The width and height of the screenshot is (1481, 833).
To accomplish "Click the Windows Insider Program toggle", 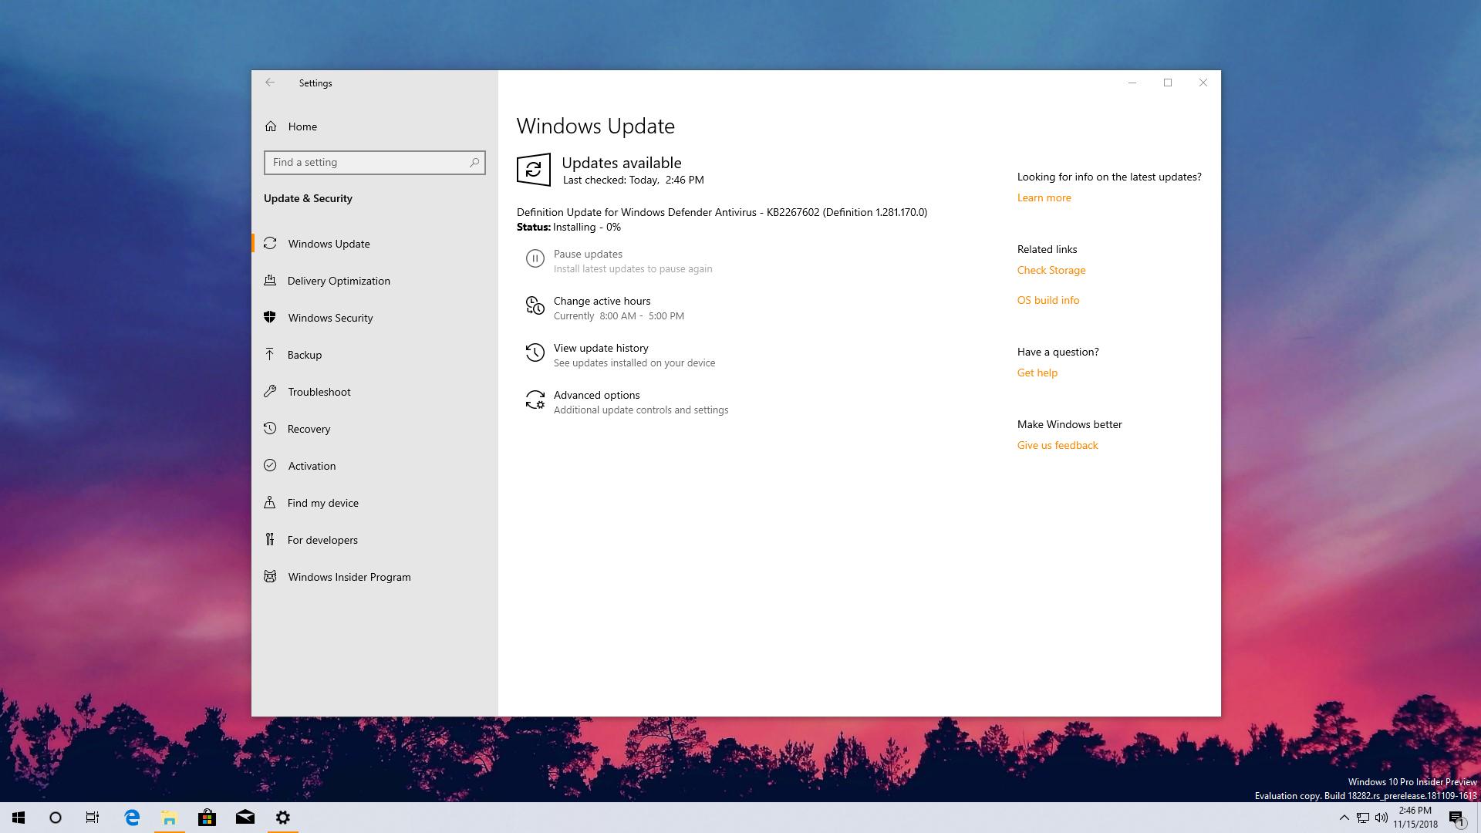I will click(349, 577).
